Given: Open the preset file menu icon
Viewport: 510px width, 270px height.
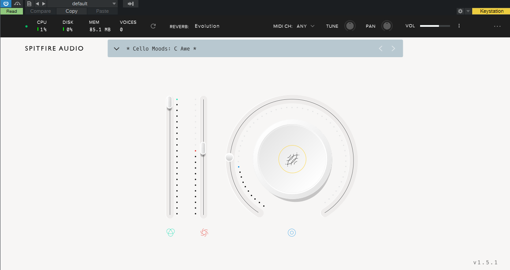Looking at the screenshot, I should point(29,4).
